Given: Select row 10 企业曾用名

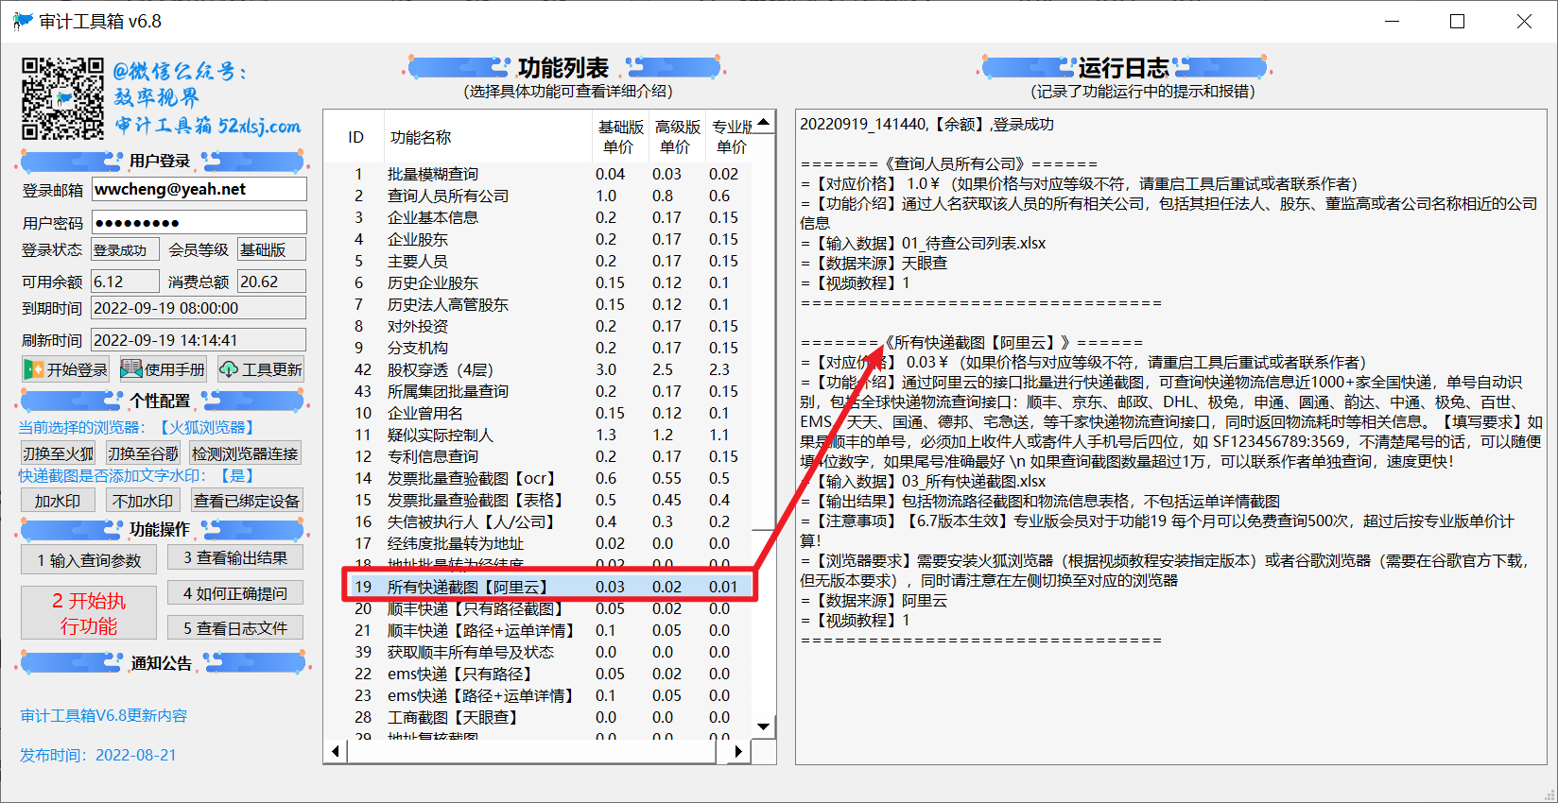Looking at the screenshot, I should [539, 413].
